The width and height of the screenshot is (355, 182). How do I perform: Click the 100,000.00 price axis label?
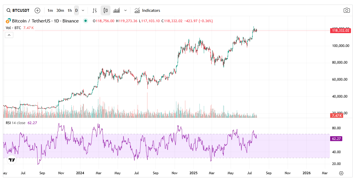coord(341,45)
